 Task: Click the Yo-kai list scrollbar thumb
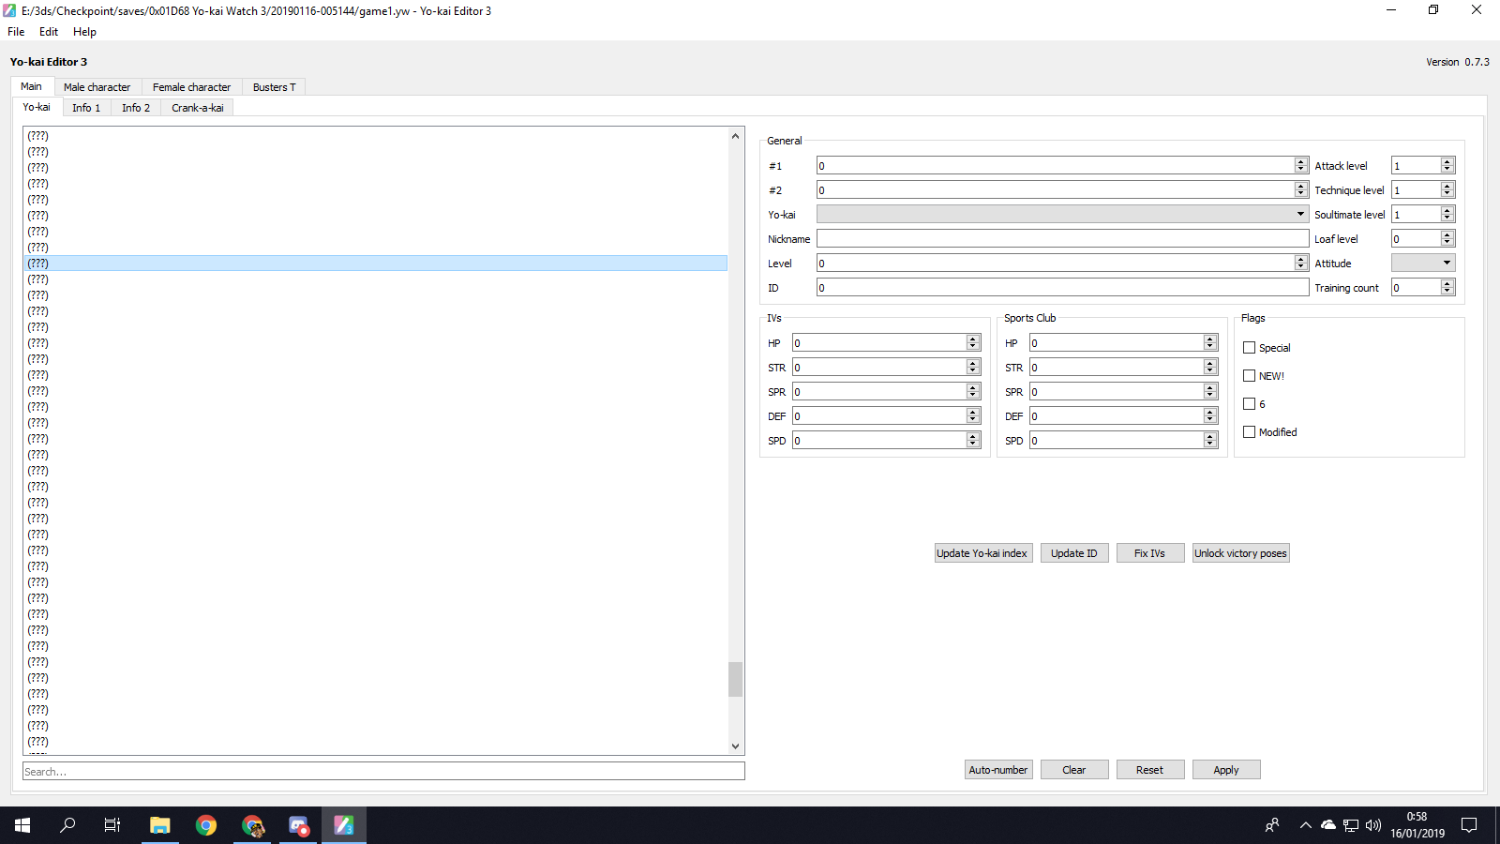[735, 680]
